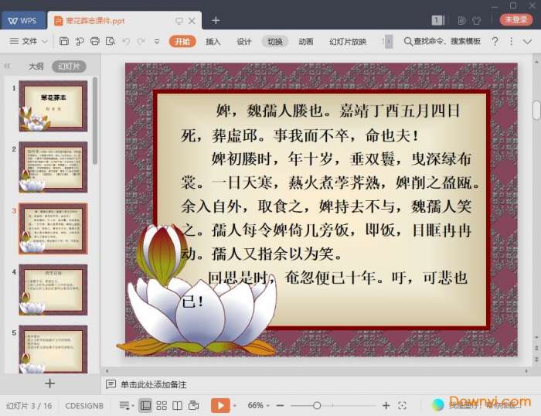This screenshot has width=541, height=416.
Task: Go to next slide with the double down arrow
Action: tap(536, 360)
